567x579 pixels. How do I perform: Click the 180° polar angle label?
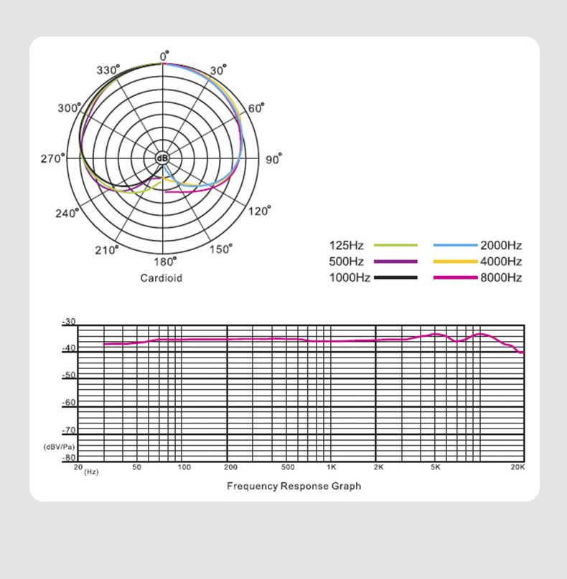165,262
